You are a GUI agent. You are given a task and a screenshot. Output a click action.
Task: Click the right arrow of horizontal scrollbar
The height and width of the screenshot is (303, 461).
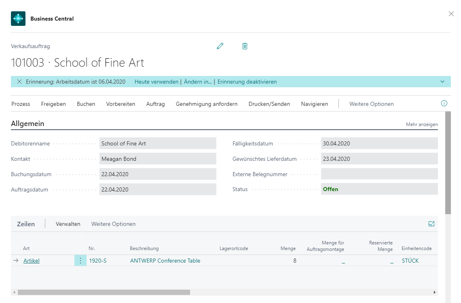point(435,292)
